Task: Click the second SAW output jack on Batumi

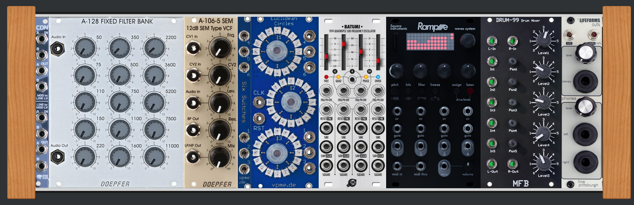Action: [344, 147]
